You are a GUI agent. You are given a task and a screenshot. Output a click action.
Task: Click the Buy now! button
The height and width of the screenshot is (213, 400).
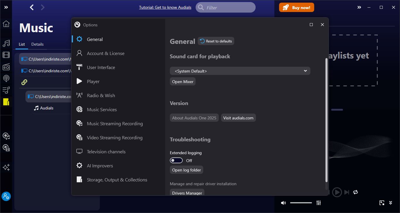[296, 8]
